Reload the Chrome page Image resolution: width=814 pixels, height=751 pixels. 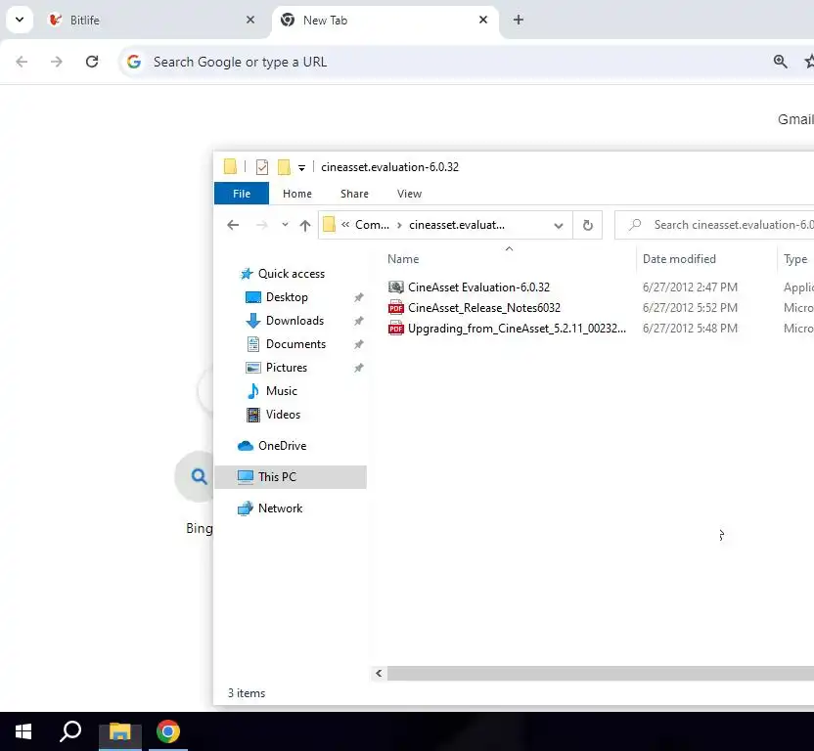pyautogui.click(x=92, y=62)
